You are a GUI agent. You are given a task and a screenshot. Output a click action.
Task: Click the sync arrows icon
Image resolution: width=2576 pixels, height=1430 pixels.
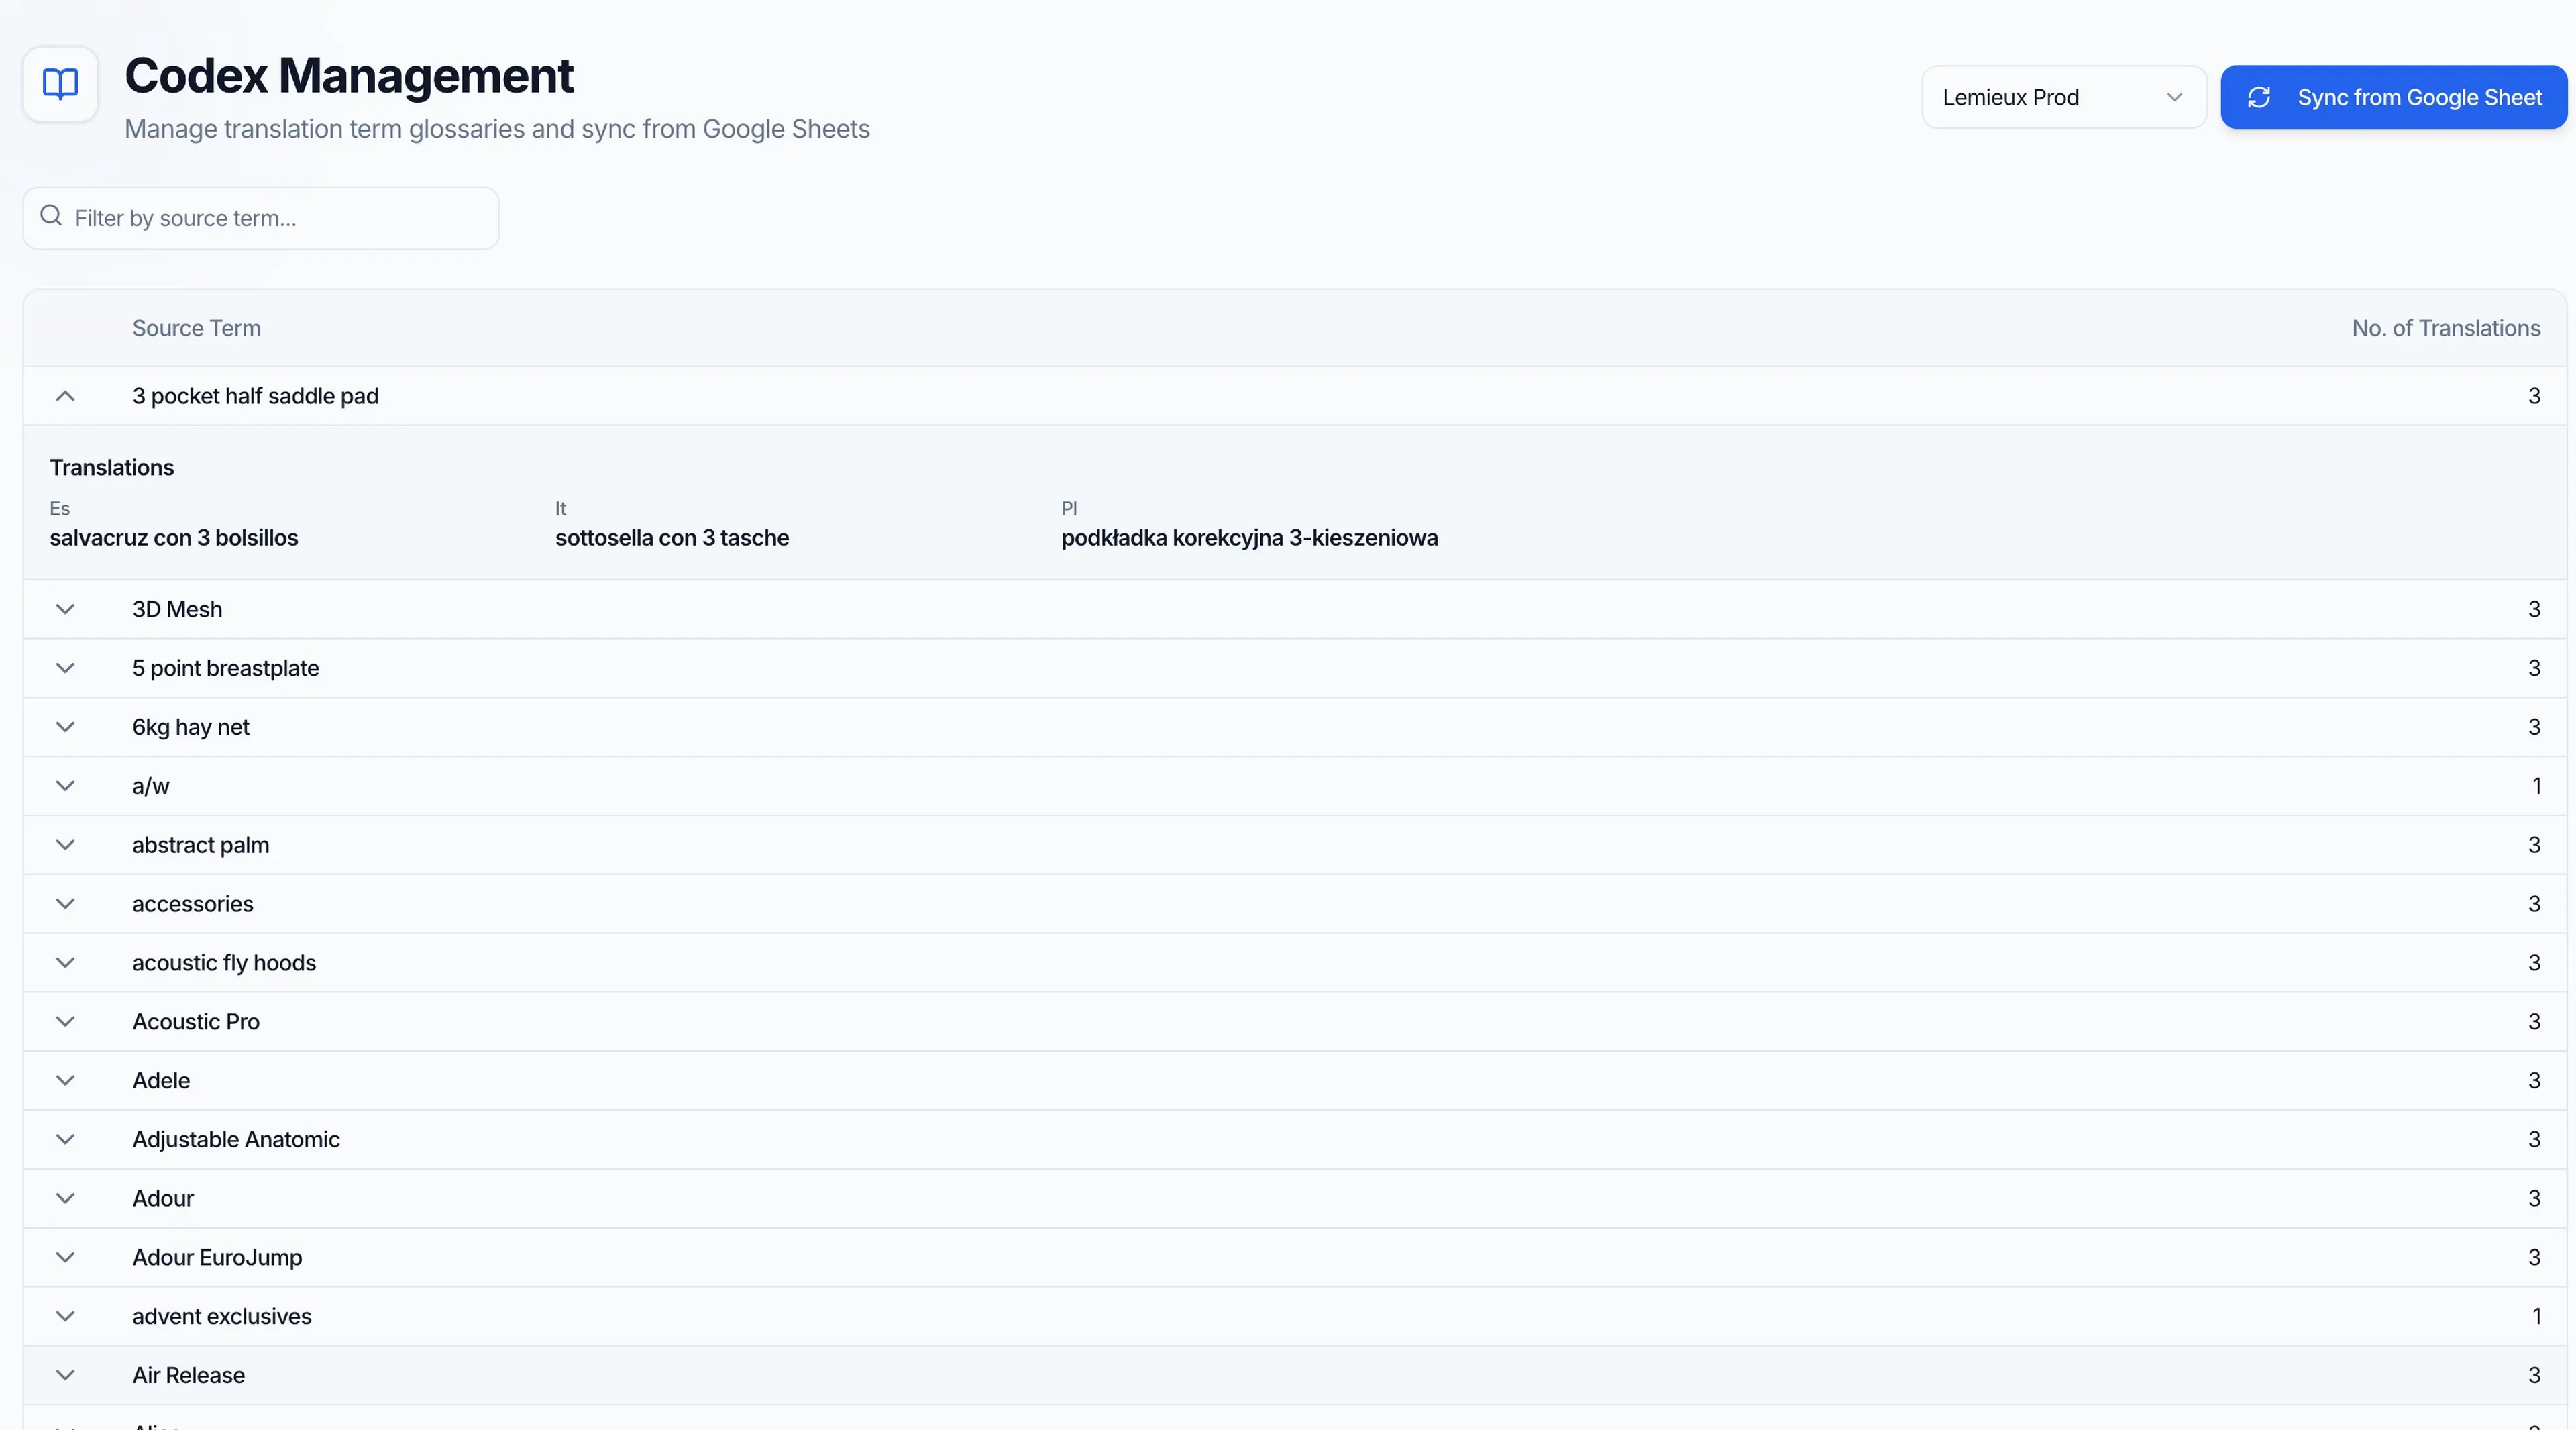2258,97
